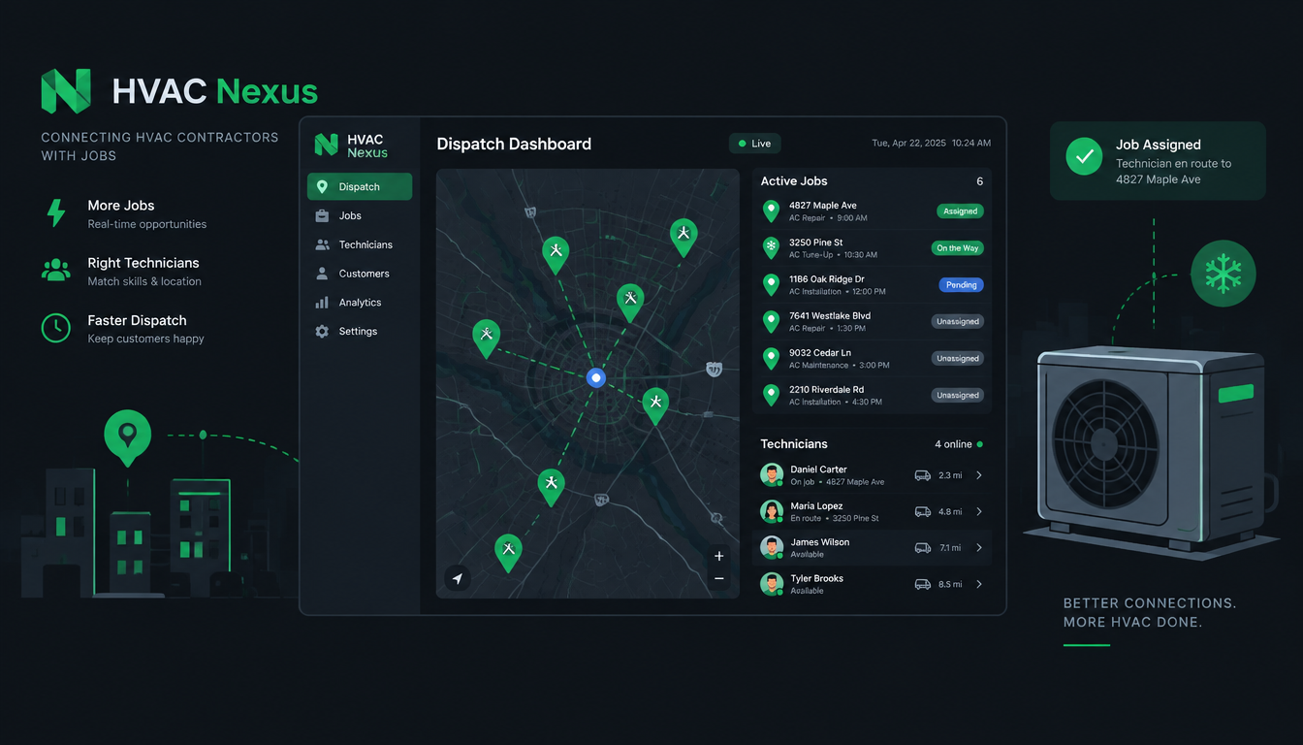Click the Assigned badge for 4827 Maple Ave
The height and width of the screenshot is (745, 1303).
[960, 211]
